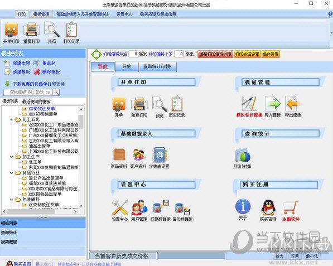Open 打印记录 clipboard icon in the ribbon

pos(71,30)
